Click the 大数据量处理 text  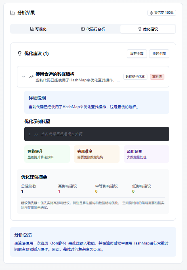tap(137, 157)
